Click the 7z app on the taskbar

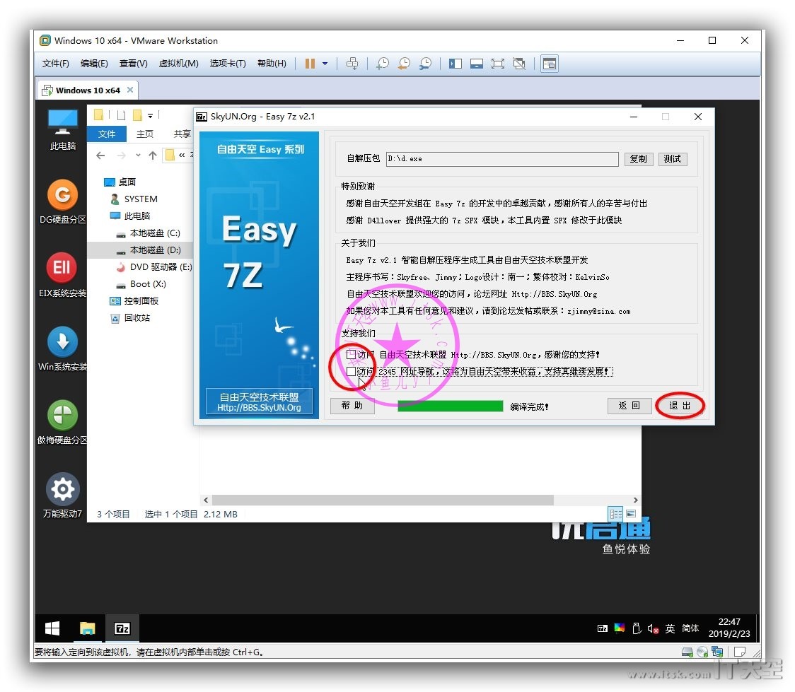(x=122, y=628)
